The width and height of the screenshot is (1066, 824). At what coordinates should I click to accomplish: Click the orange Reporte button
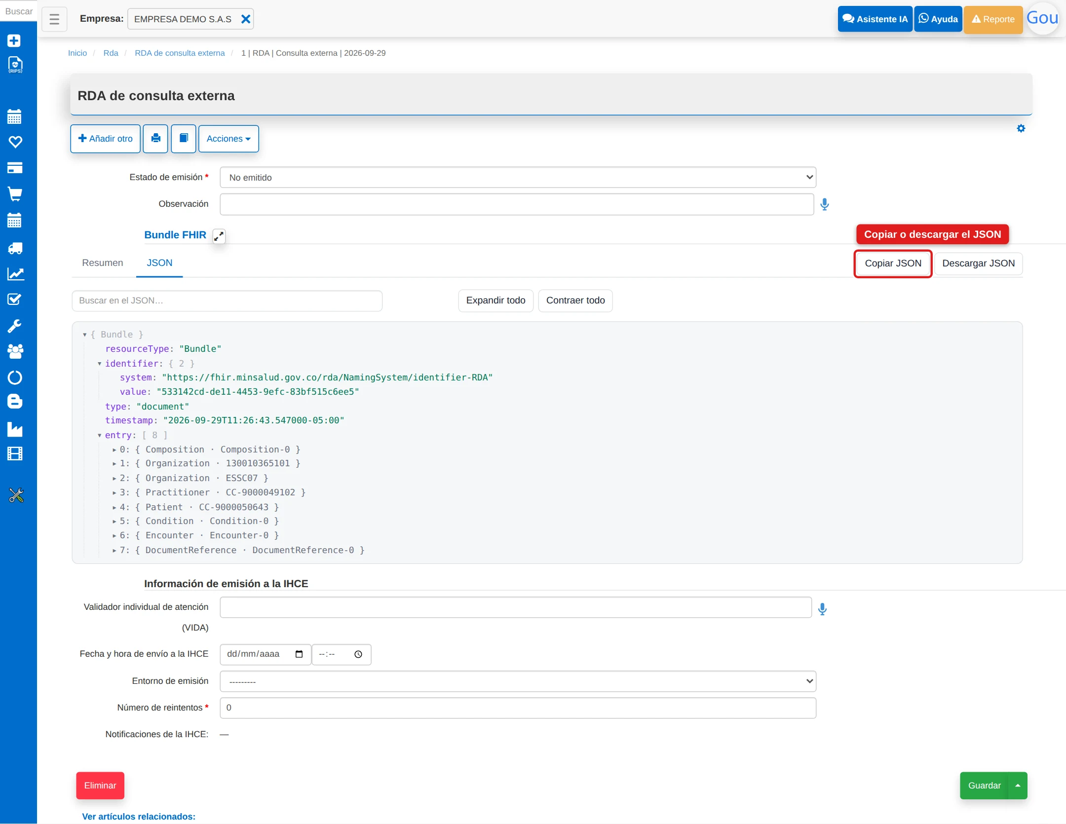point(993,19)
